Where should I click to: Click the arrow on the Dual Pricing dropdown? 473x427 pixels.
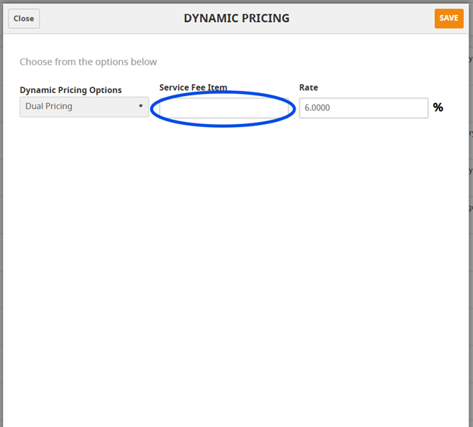[141, 107]
